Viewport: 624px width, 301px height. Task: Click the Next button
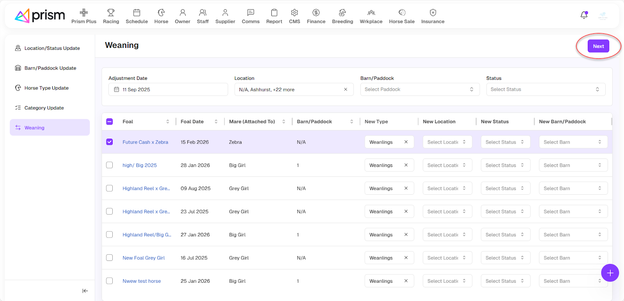click(x=598, y=46)
